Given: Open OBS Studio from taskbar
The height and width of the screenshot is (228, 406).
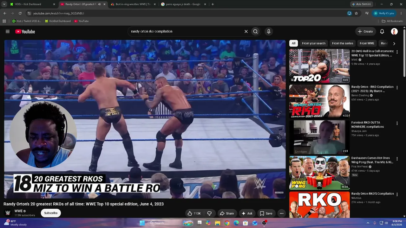Looking at the screenshot, I should (x=264, y=223).
